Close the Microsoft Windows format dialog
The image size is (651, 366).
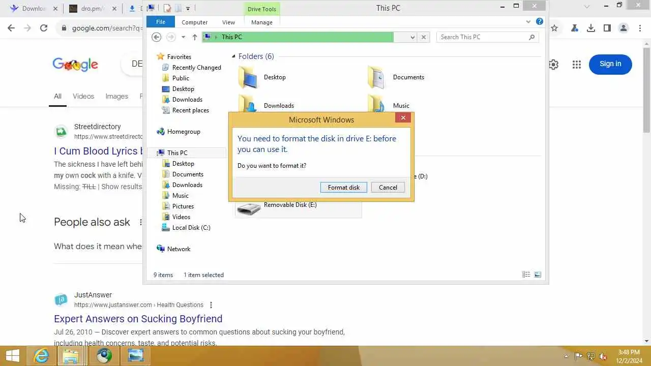[403, 118]
